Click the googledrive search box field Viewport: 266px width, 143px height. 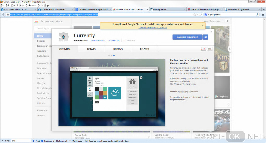pyautogui.click(x=232, y=15)
